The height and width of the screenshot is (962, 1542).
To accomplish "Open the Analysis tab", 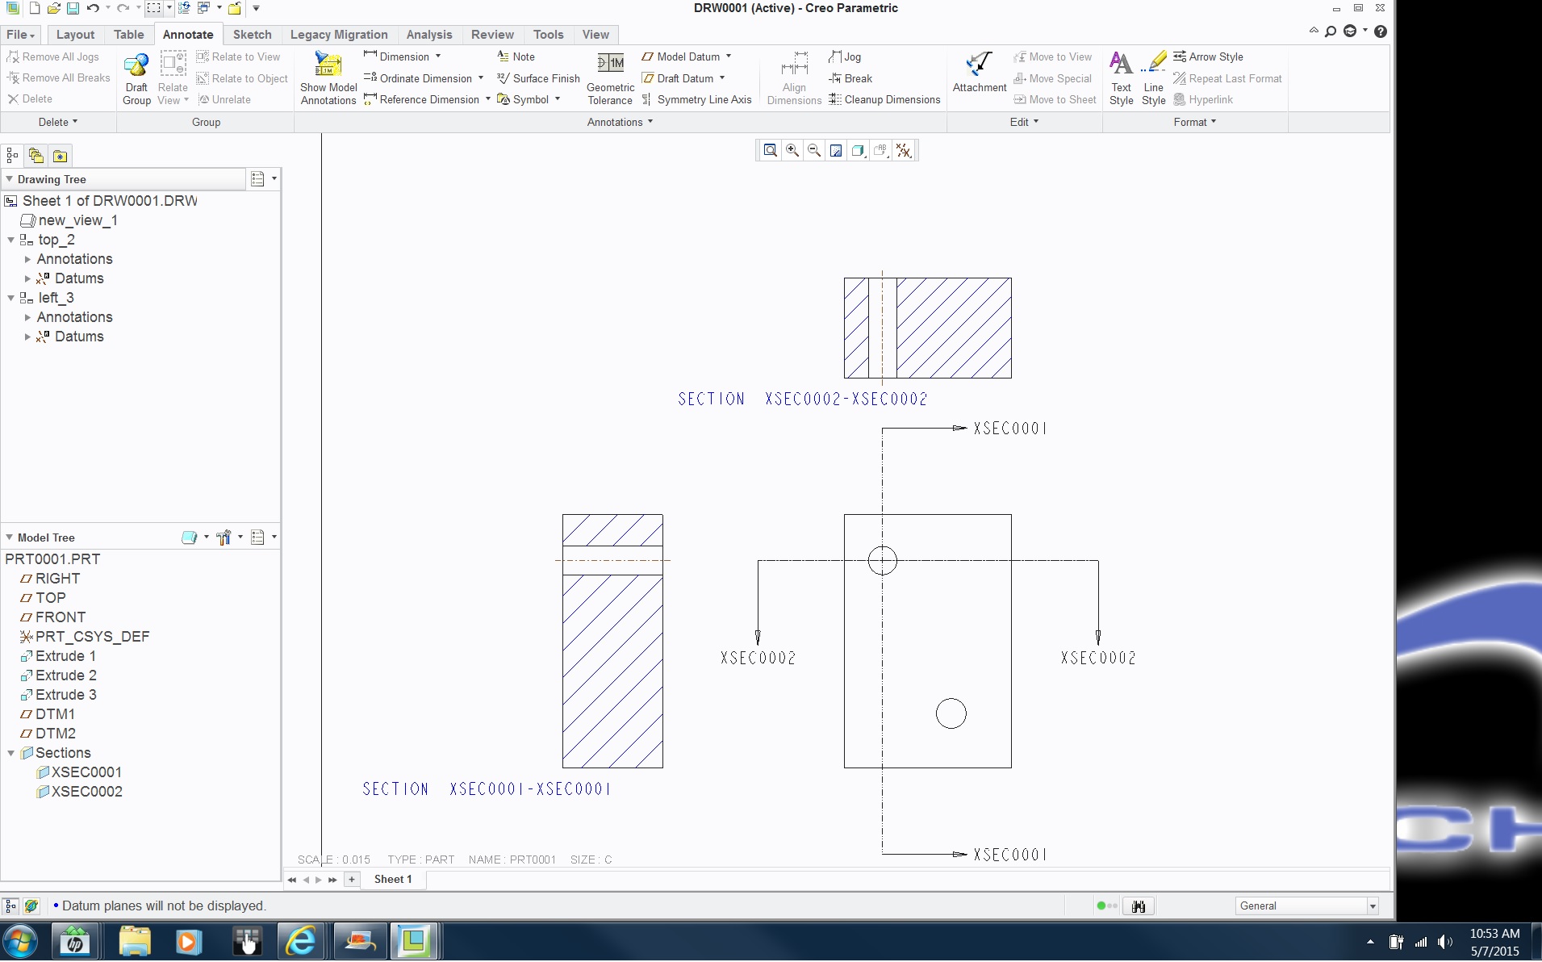I will point(429,35).
